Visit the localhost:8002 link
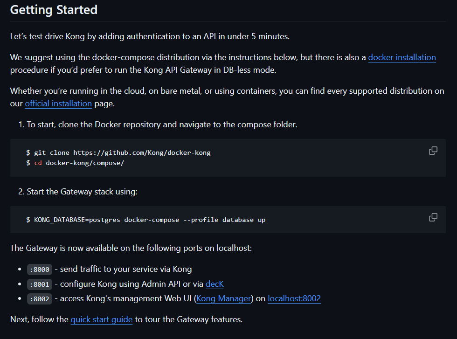457x339 pixels. [x=294, y=298]
